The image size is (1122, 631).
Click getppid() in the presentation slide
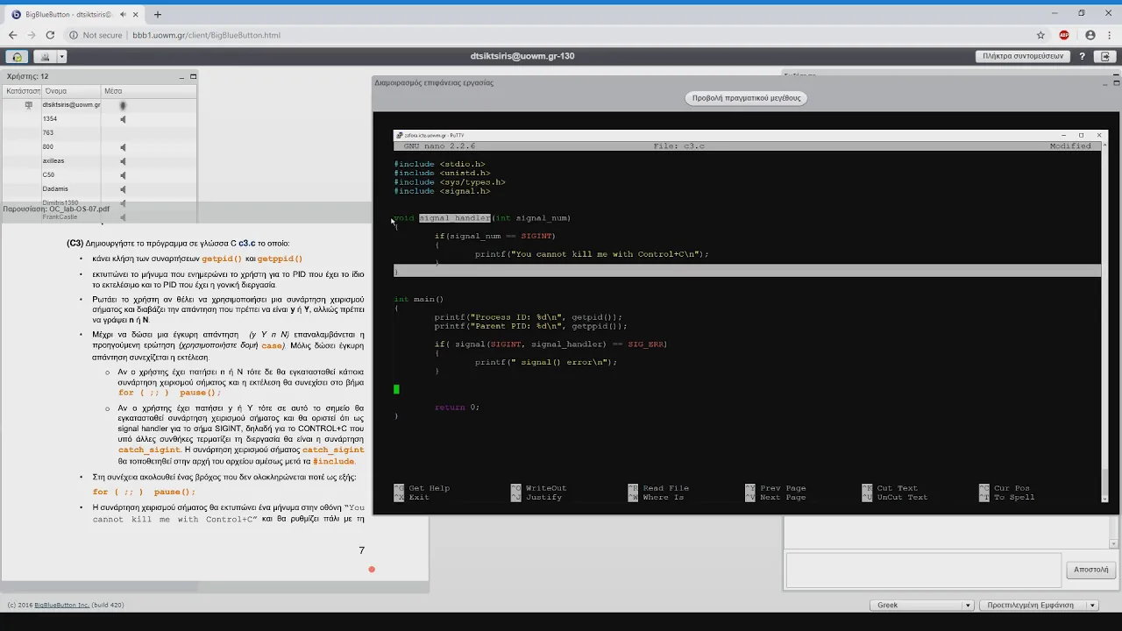tap(280, 259)
